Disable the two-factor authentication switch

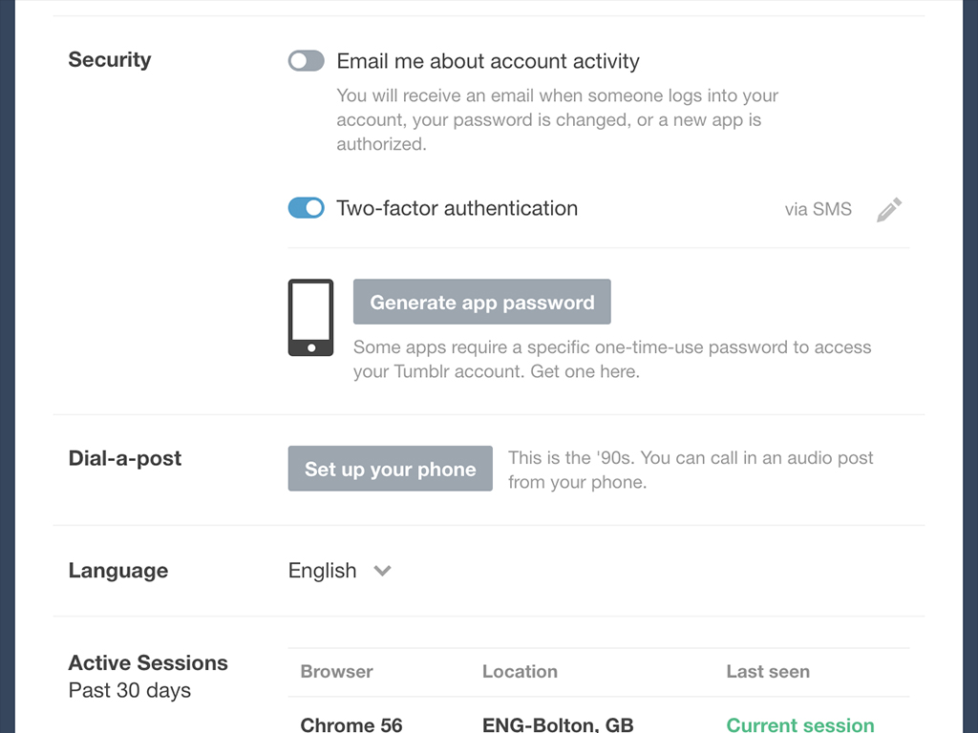307,208
